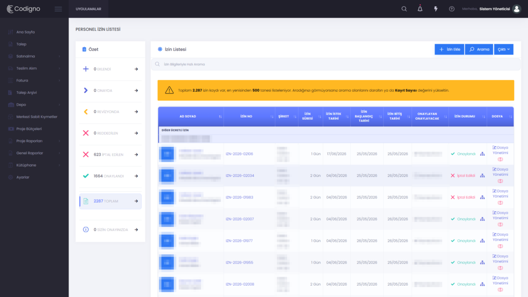This screenshot has height=297, width=528.
Task: Open UYGULAMALAR top menu
Action: tap(89, 9)
